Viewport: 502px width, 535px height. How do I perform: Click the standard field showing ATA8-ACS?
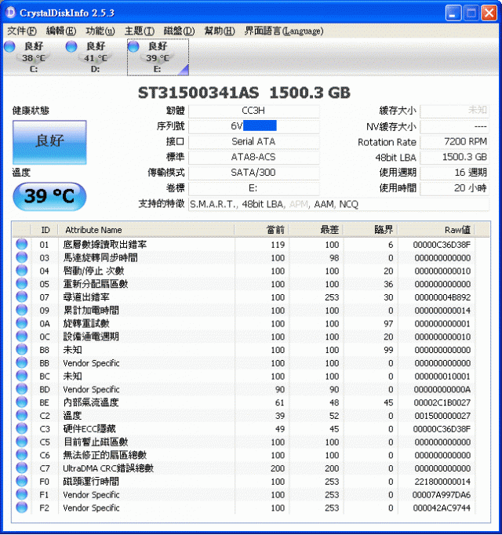[x=254, y=158]
